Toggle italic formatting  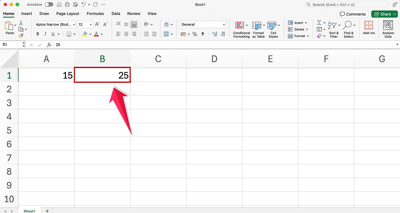click(45, 34)
